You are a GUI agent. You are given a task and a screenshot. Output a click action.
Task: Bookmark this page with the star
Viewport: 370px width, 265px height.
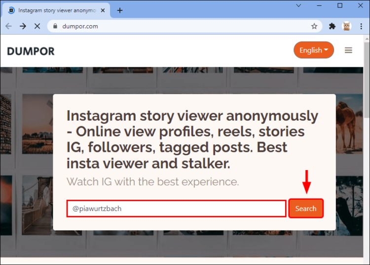[x=314, y=26]
